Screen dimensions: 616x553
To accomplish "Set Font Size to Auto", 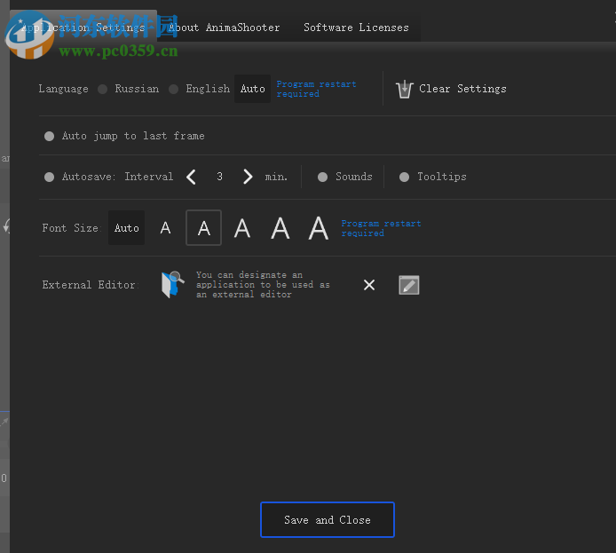I will tap(127, 228).
